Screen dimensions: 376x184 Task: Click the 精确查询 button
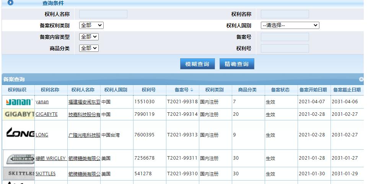(237, 64)
